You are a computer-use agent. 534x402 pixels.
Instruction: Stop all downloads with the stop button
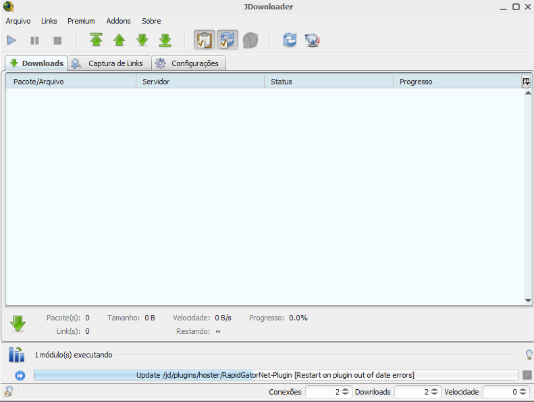click(x=57, y=40)
